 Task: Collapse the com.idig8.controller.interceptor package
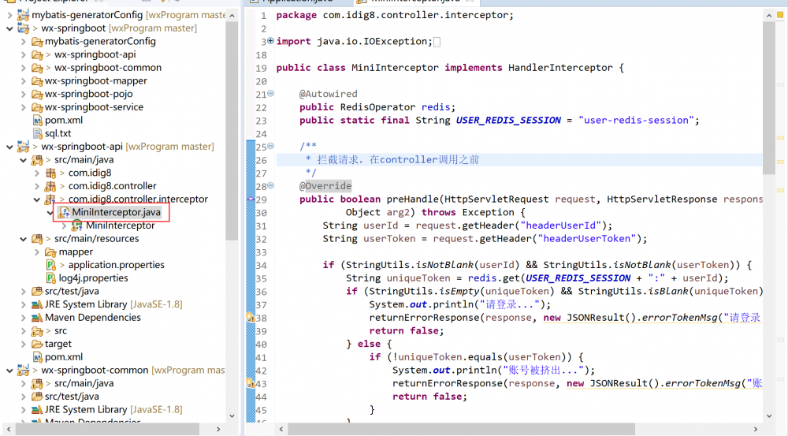click(37, 199)
